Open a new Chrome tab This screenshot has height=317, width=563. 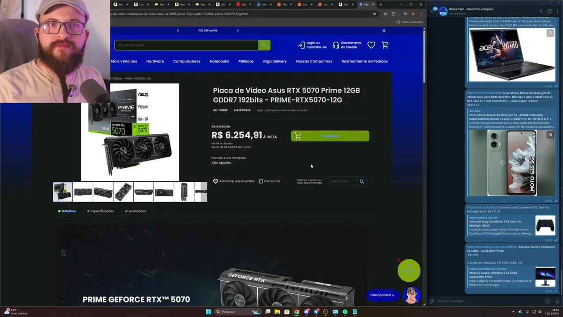(381, 4)
